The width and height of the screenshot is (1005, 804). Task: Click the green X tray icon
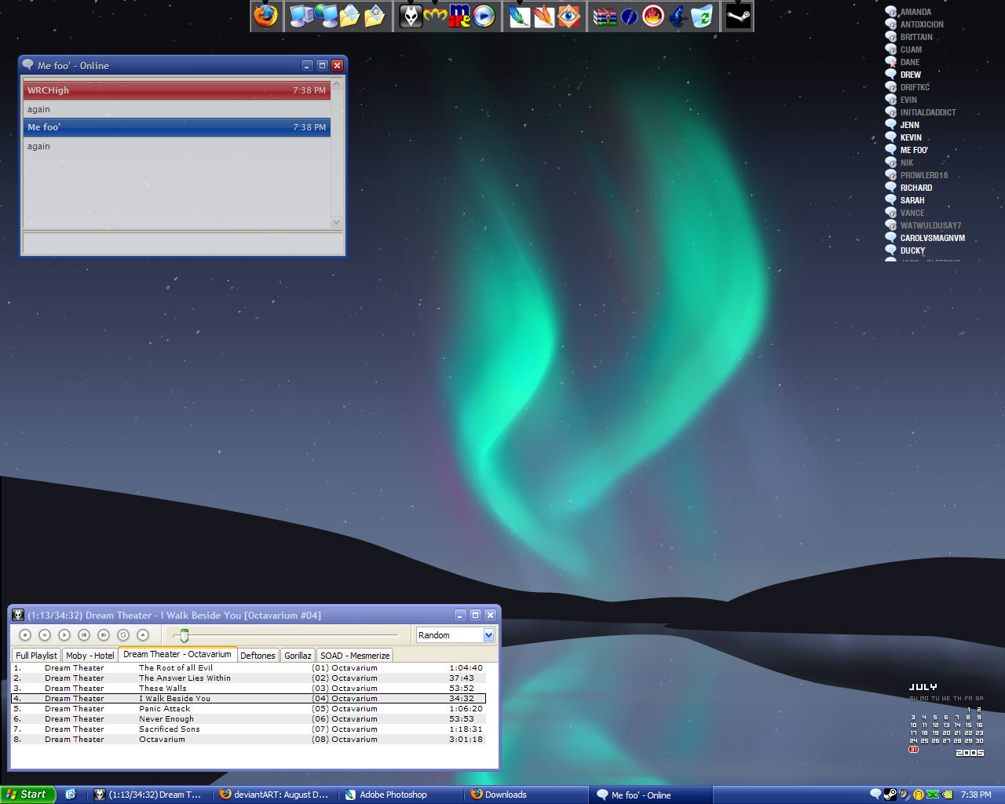(x=933, y=795)
